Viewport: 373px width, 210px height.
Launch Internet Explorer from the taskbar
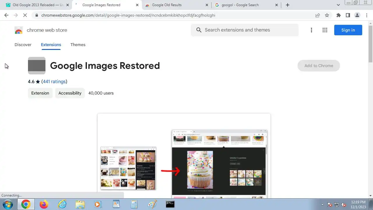click(62, 204)
